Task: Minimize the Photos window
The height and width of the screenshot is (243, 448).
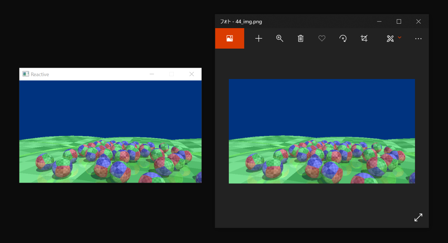Action: pyautogui.click(x=379, y=21)
